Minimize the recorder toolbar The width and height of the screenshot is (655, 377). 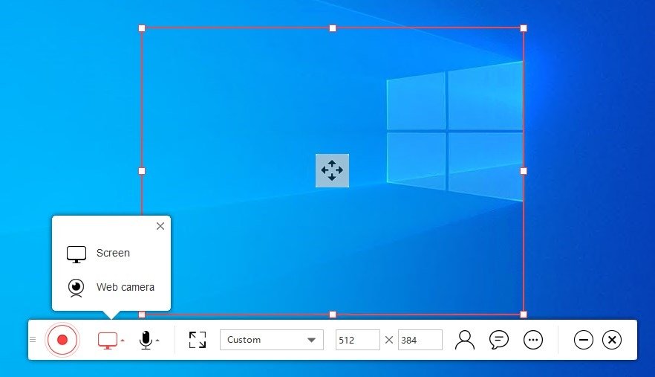click(x=584, y=340)
